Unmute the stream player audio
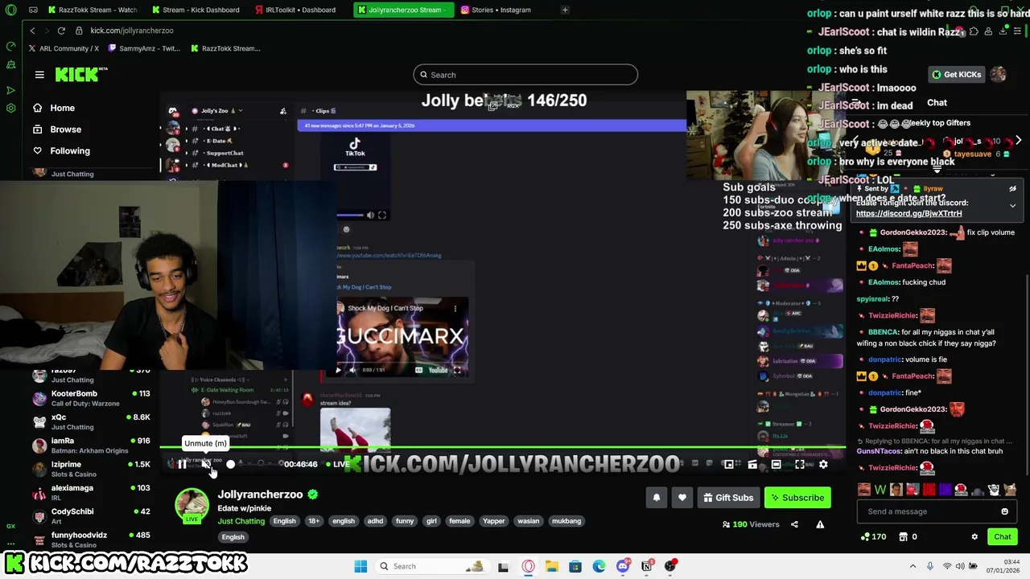Screen dimensions: 1030x579 point(206,464)
